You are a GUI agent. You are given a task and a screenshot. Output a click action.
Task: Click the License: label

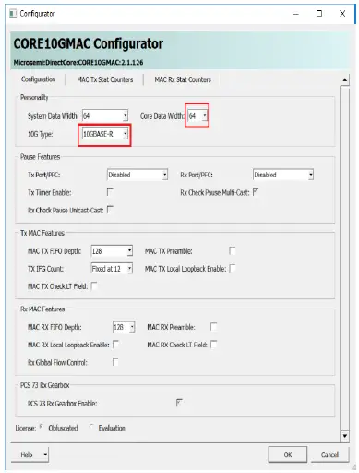[x=26, y=428]
